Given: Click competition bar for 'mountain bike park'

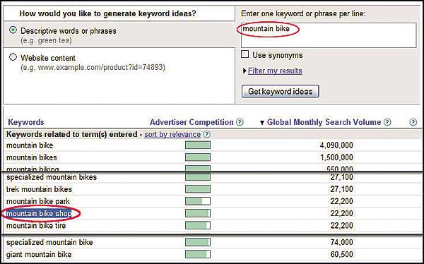Looking at the screenshot, I should pos(198,201).
